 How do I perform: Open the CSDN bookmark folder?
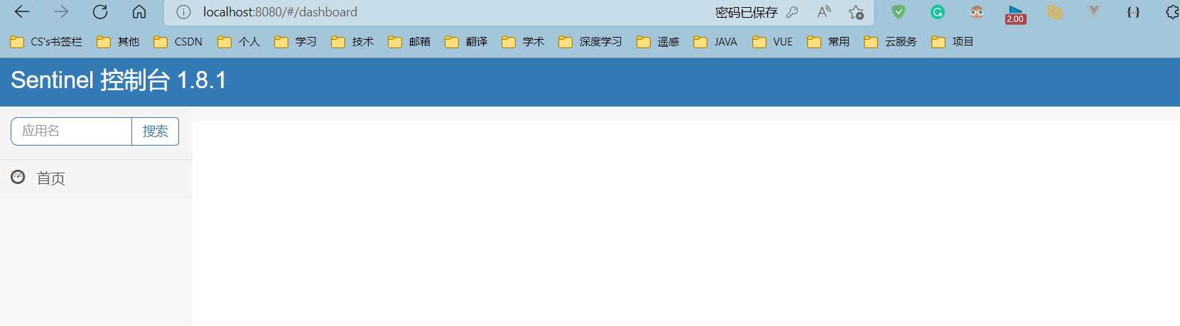[x=178, y=42]
